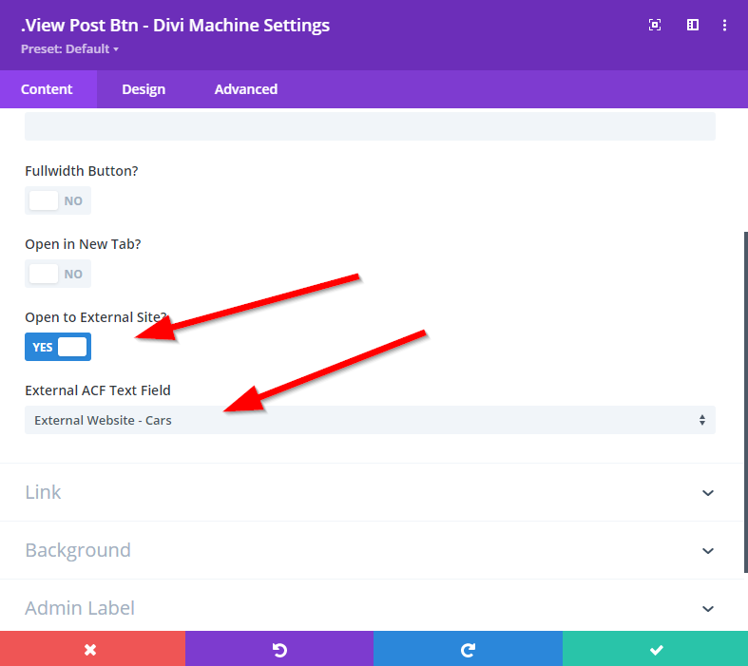Click the expand modal fullscreen icon

(655, 26)
